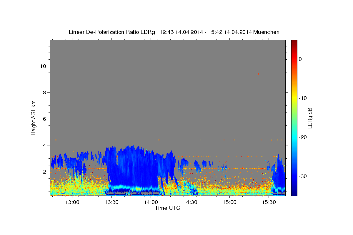The image size is (353, 235).
Task: Click the height tick label 8
Action: (44, 93)
